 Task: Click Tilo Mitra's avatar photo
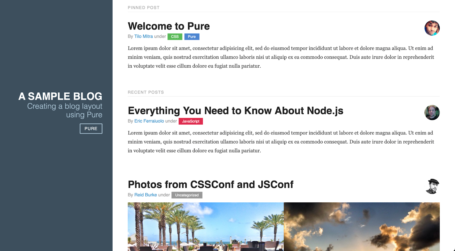pyautogui.click(x=432, y=28)
